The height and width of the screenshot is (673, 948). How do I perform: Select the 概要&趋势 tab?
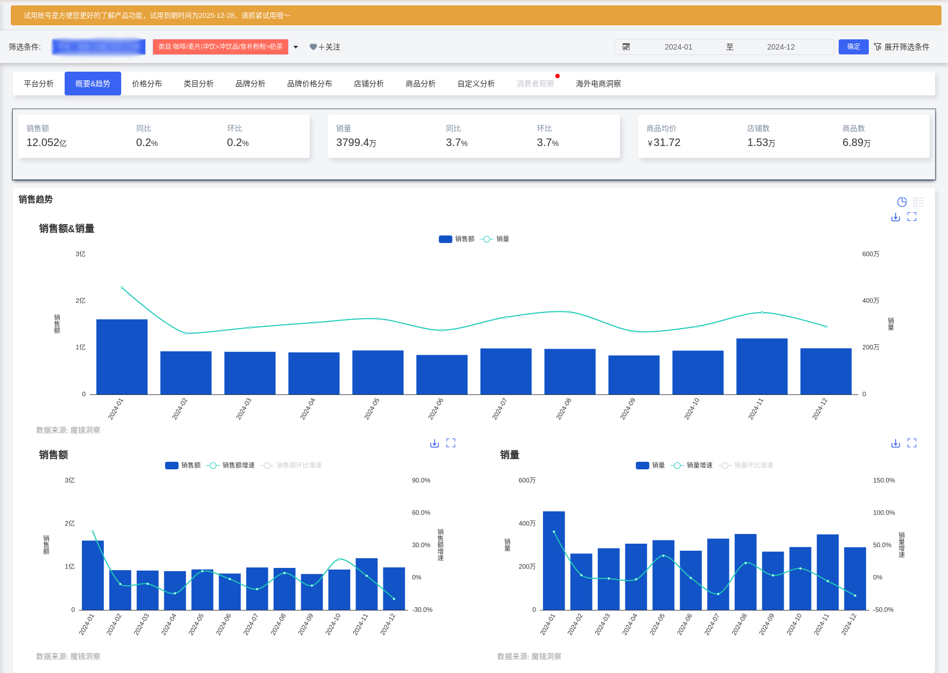(x=93, y=84)
